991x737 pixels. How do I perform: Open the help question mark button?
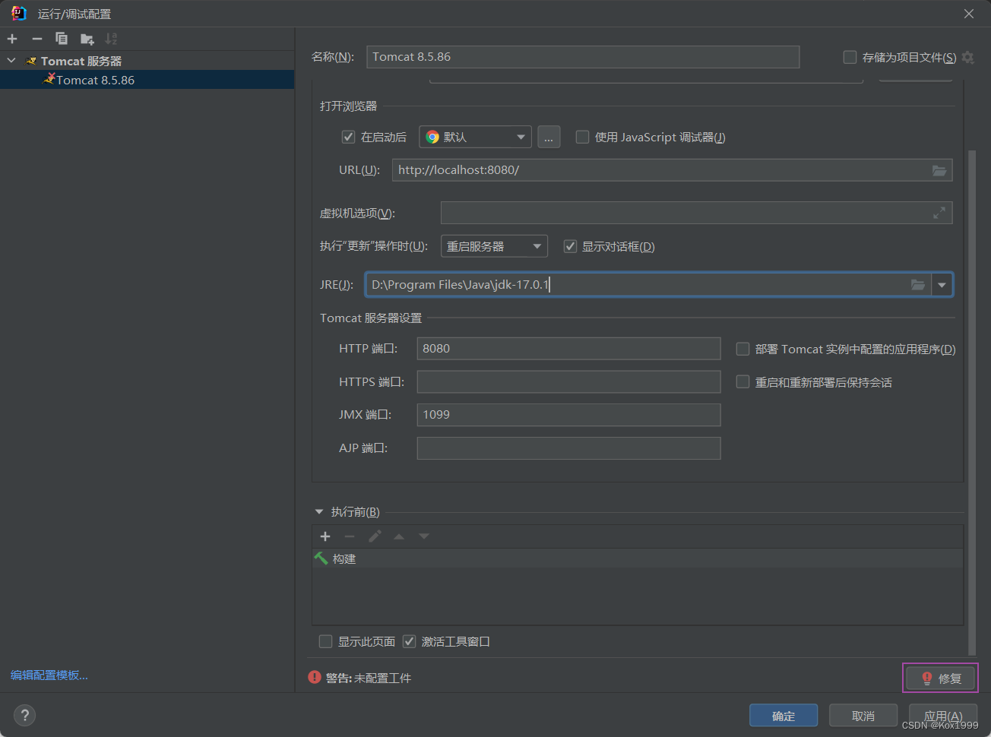[x=24, y=715]
